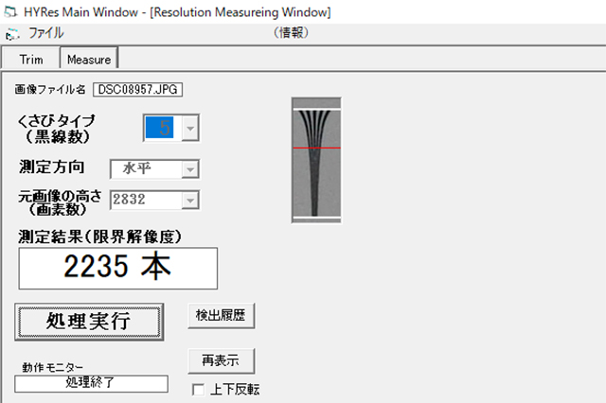Switch to the Trim tab
606x403 pixels.
click(x=31, y=60)
